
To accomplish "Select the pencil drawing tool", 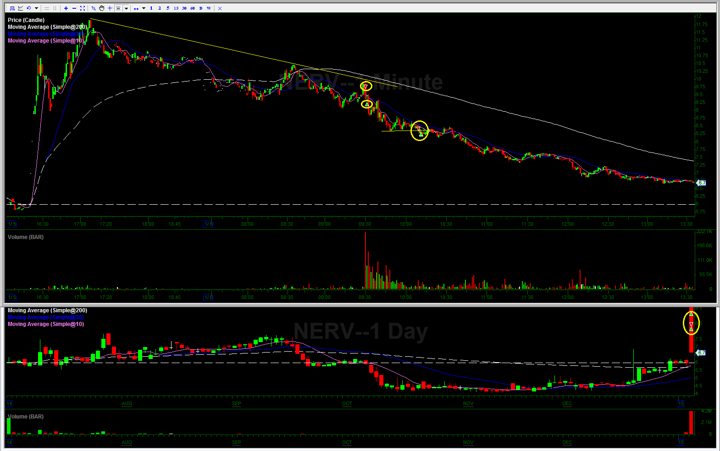I will pos(94,8).
